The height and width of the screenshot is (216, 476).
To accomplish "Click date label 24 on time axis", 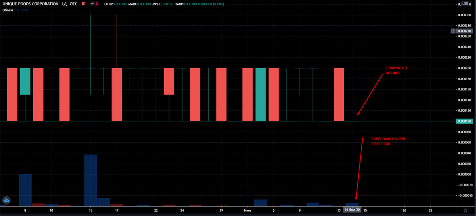I will pyautogui.click(x=182, y=210).
